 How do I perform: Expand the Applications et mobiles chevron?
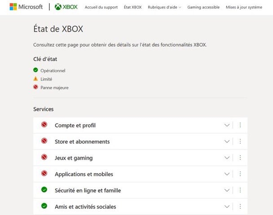coord(227,174)
